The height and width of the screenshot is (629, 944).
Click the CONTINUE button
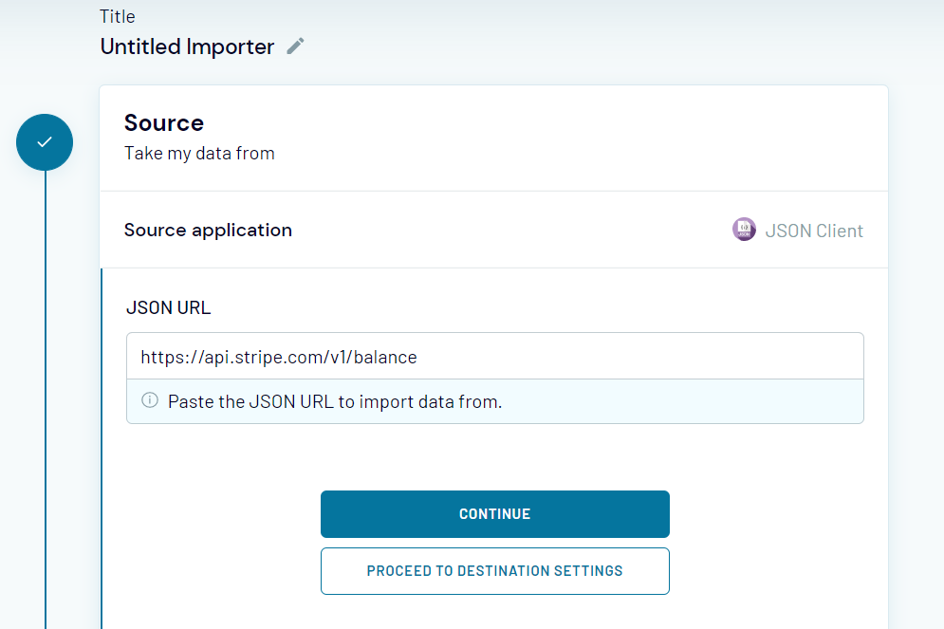click(495, 514)
